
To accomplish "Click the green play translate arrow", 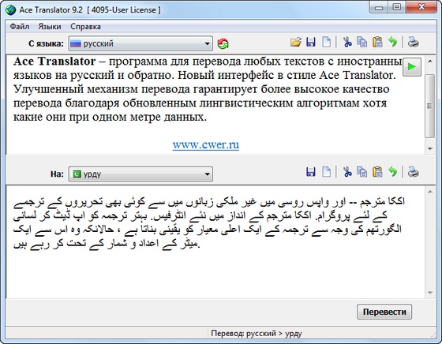I will coord(412,67).
